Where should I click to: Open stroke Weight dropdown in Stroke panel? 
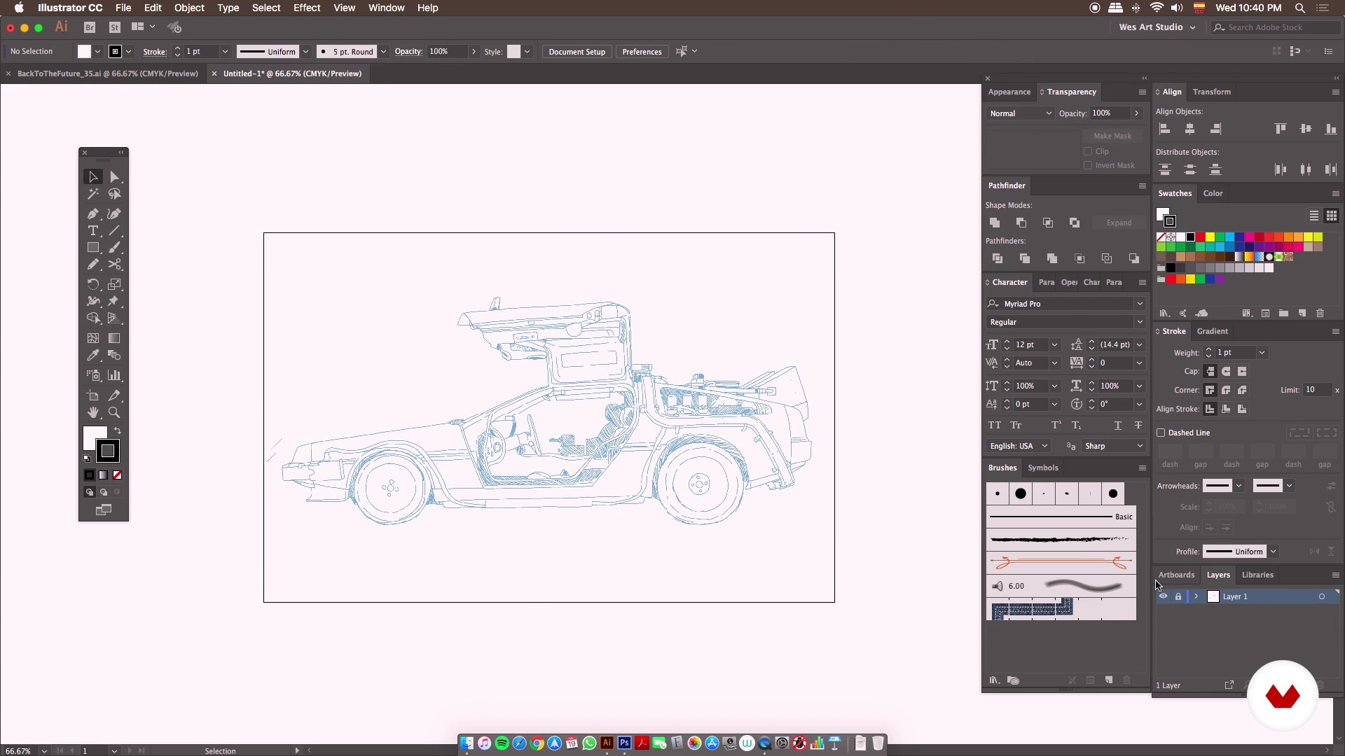pyautogui.click(x=1262, y=353)
